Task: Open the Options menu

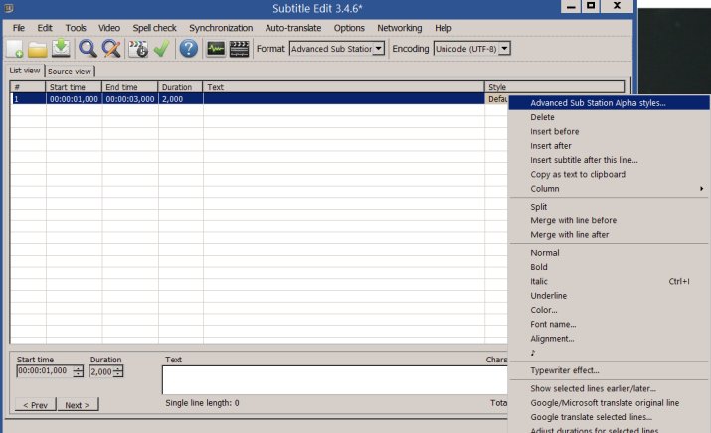Action: point(349,28)
